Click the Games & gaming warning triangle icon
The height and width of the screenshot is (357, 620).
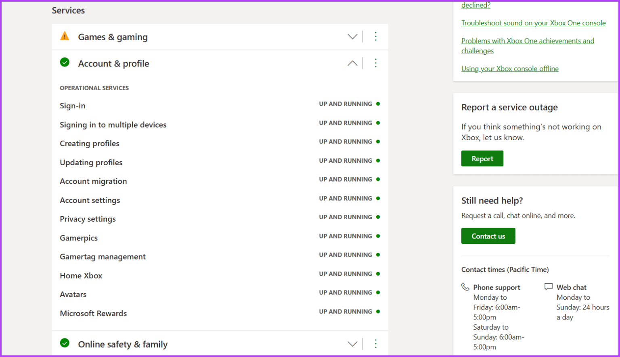point(65,36)
